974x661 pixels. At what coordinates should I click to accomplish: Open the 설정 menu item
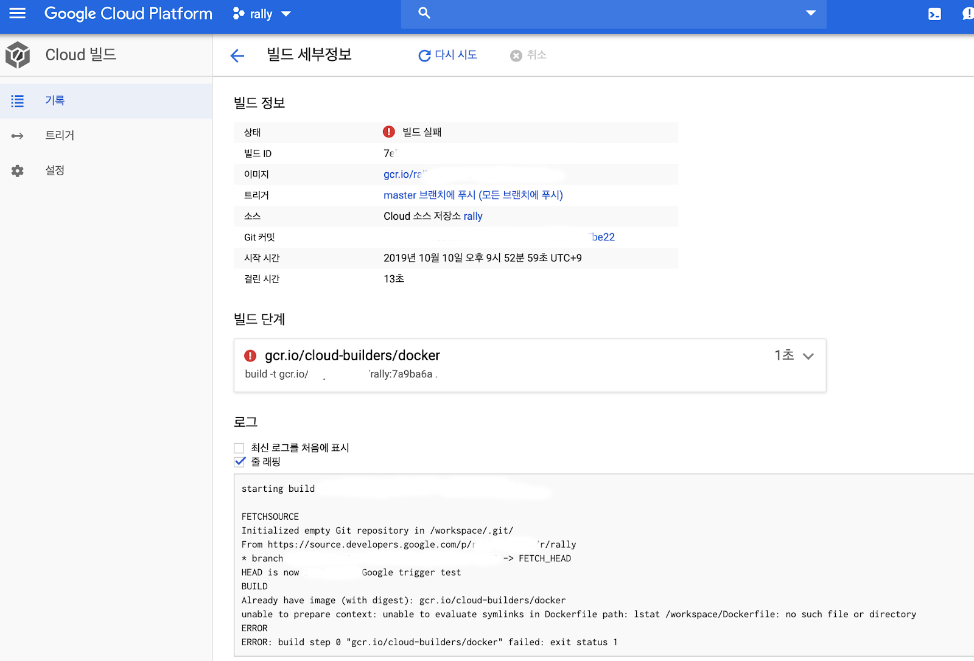[x=106, y=170]
